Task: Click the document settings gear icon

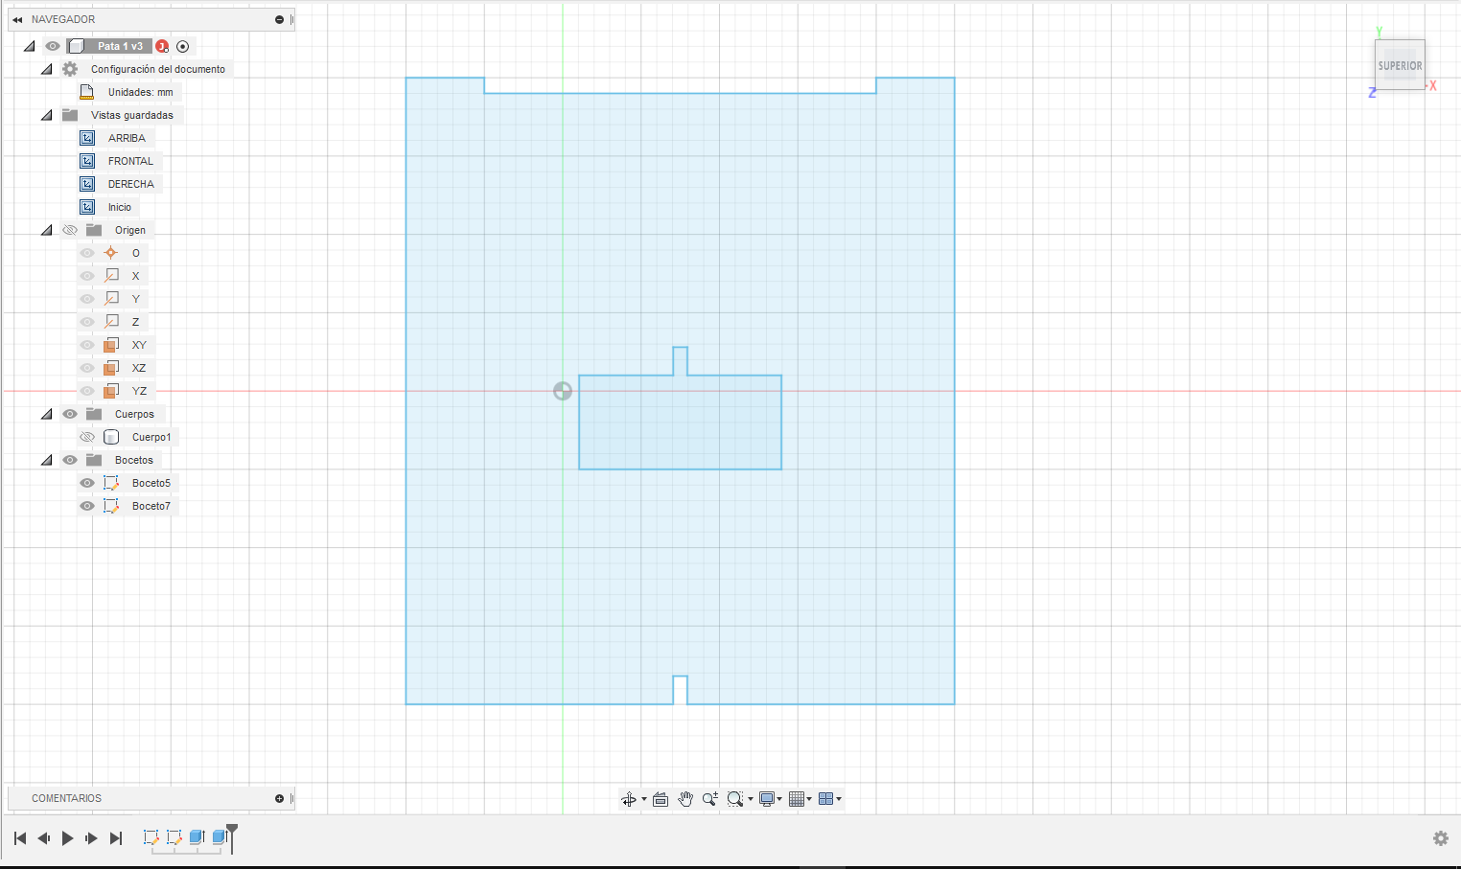Action: (70, 69)
